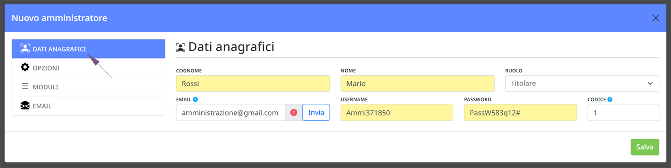This screenshot has height=168, width=671.
Task: Click the help icon next to CODICE label
Action: 610,99
